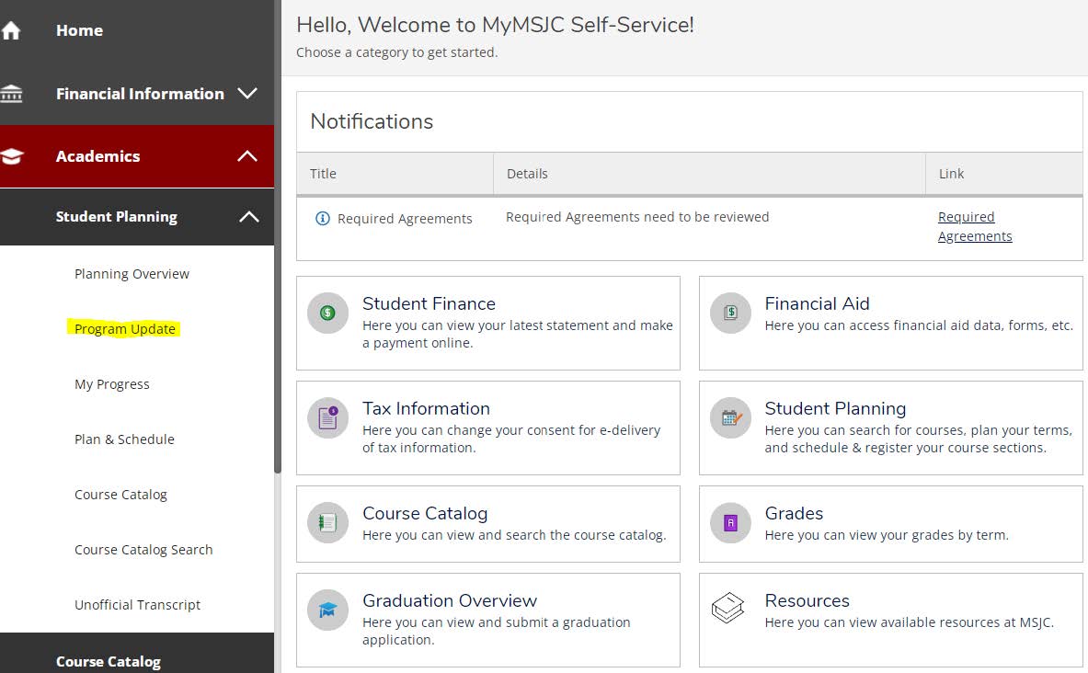Click the Financial Aid circular icon

point(730,313)
